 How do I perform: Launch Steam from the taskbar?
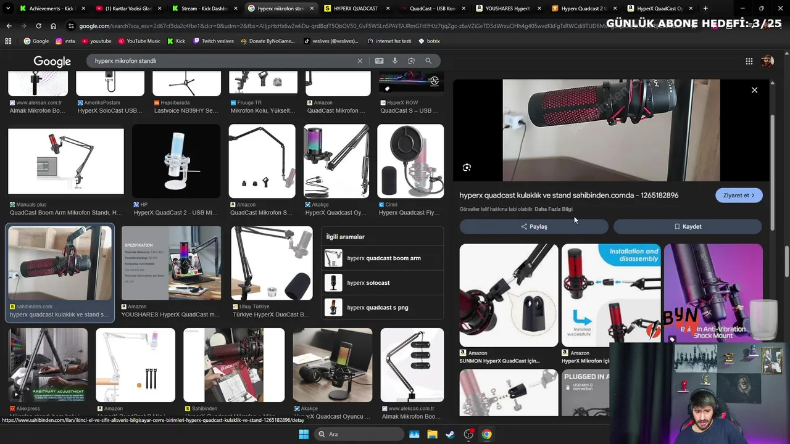point(450,434)
